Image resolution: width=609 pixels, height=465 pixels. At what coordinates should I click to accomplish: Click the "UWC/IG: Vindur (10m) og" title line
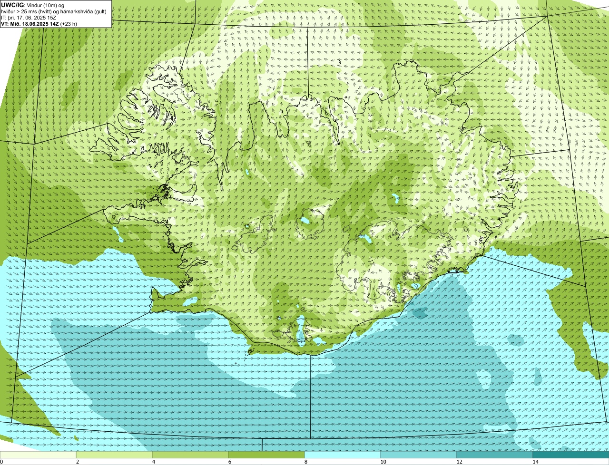click(33, 5)
